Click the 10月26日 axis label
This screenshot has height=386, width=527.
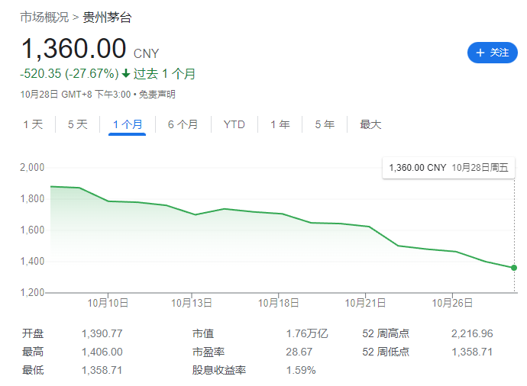[x=452, y=303]
